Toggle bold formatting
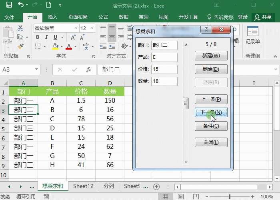280x200 pixels. tap(38, 37)
